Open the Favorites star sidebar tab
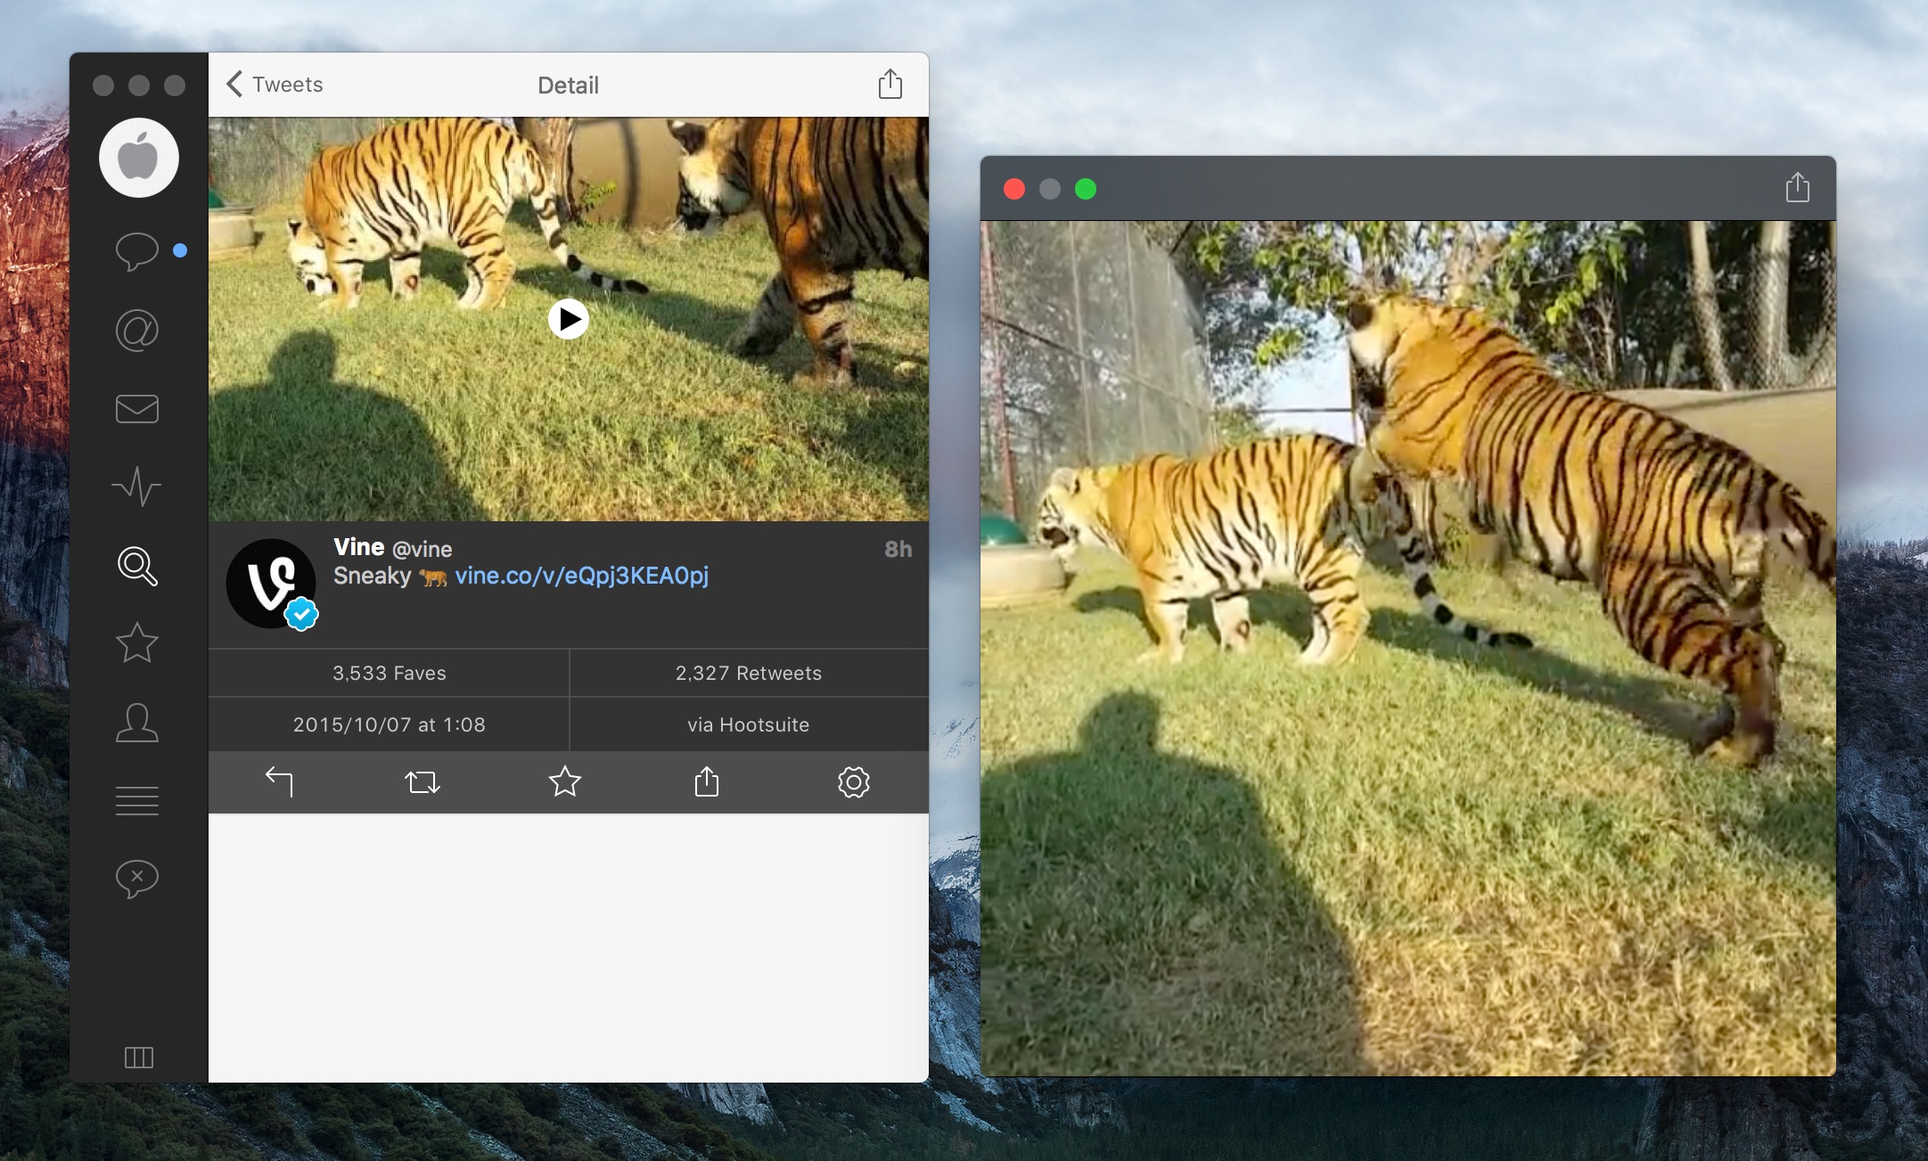The image size is (1928, 1161). (x=136, y=643)
